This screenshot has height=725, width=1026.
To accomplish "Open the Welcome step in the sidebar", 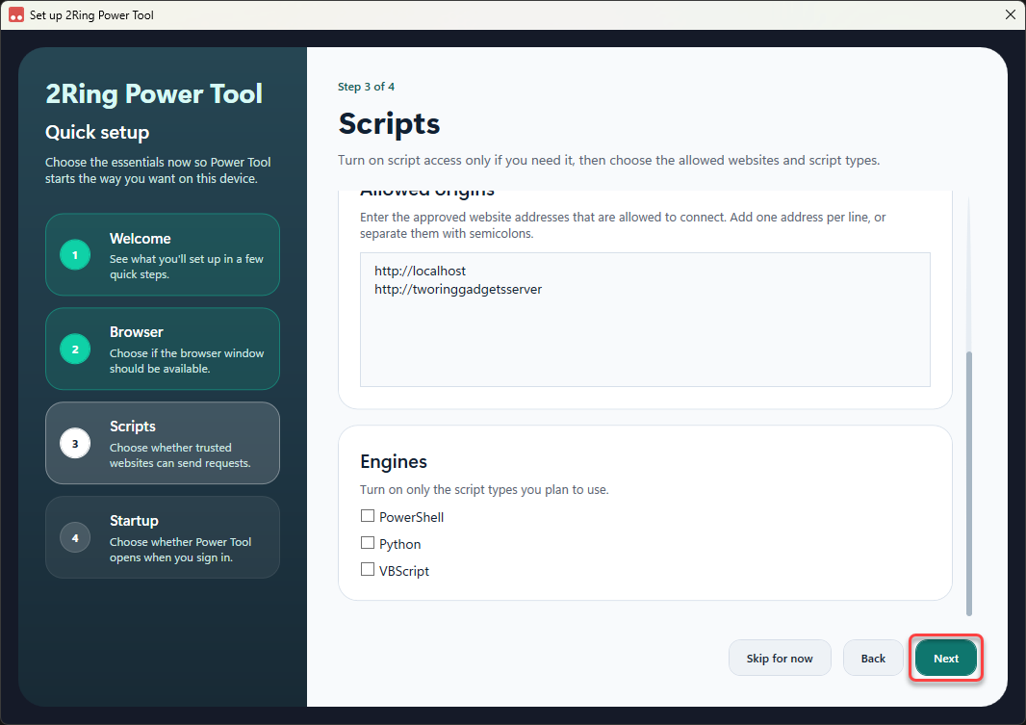I will coord(163,254).
